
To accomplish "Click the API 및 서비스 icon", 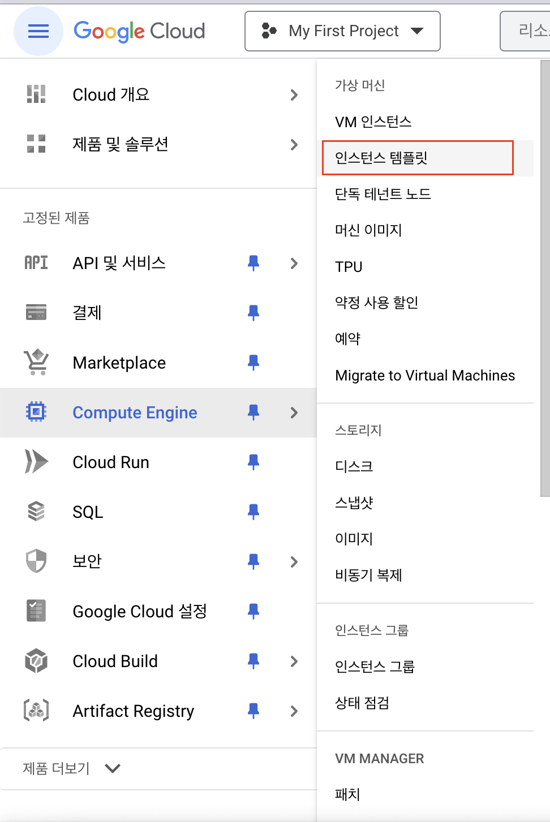I will pos(36,263).
